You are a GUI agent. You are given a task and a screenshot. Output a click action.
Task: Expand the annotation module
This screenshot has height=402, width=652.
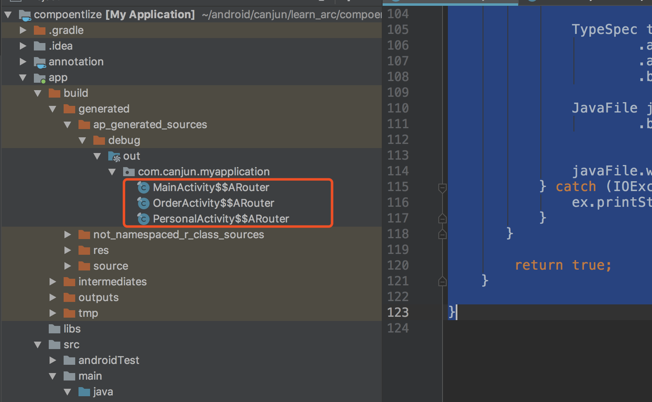coord(23,62)
